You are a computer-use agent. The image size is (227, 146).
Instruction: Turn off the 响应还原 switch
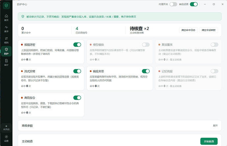tap(194, 4)
